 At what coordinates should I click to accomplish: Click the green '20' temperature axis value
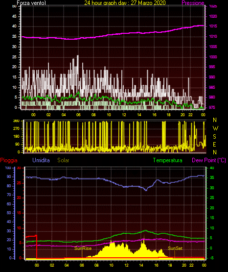click(x=212, y=208)
